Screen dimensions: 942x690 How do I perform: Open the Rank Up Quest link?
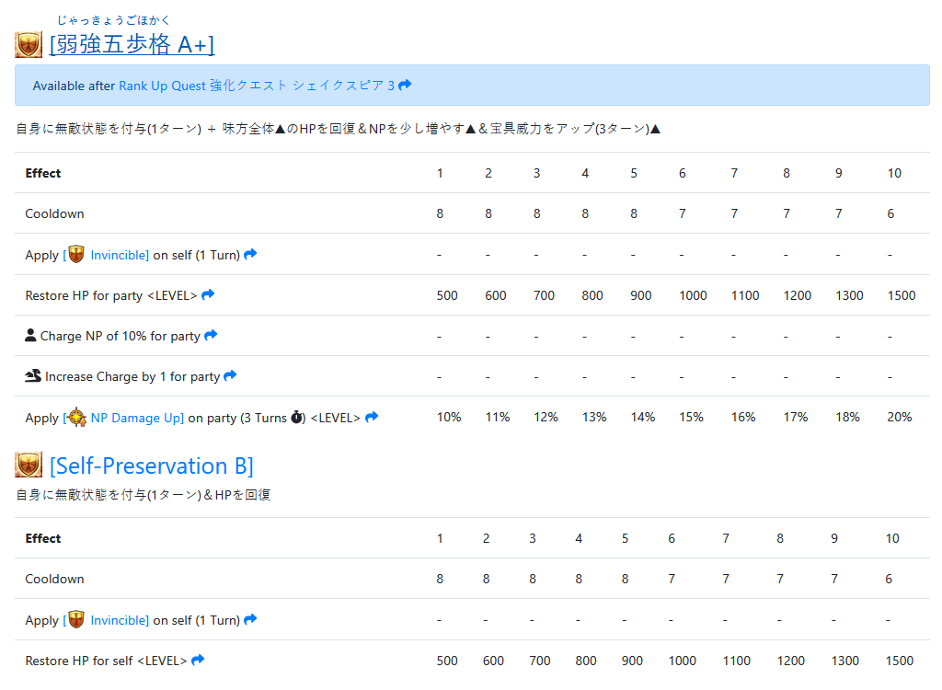click(x=257, y=86)
